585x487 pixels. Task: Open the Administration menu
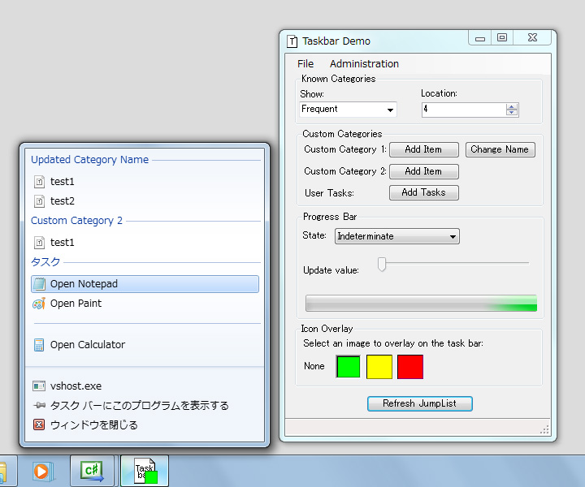point(364,64)
